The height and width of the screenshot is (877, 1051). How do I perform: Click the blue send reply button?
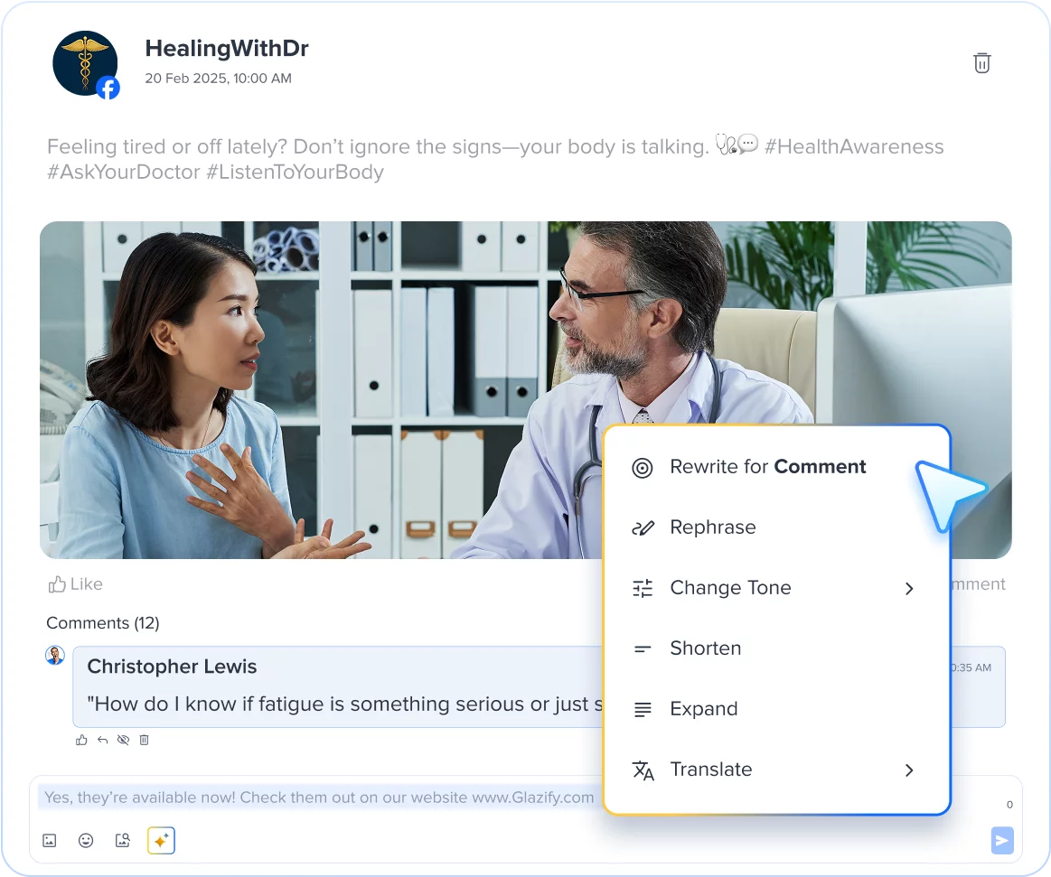click(x=1002, y=840)
